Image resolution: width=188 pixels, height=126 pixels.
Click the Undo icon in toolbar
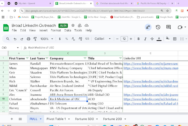click(15, 39)
